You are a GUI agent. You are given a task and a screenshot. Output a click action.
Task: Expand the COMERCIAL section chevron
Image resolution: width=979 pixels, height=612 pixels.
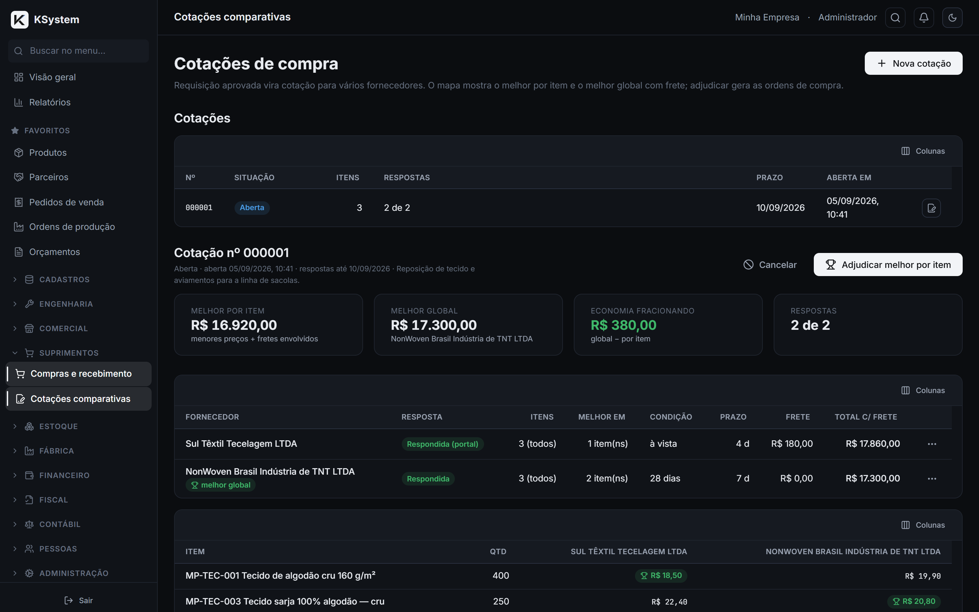15,329
